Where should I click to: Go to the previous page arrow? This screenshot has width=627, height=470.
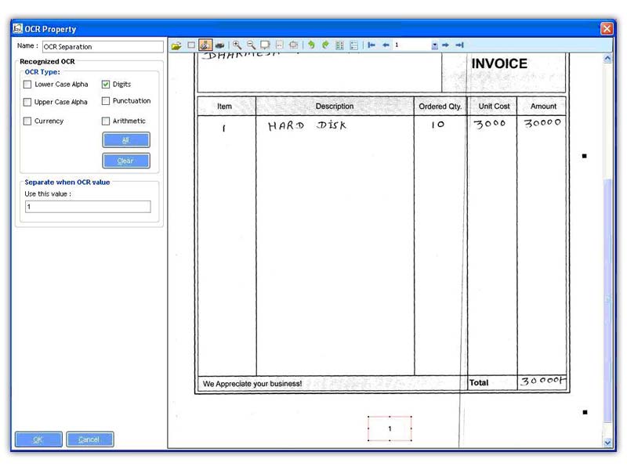click(386, 45)
